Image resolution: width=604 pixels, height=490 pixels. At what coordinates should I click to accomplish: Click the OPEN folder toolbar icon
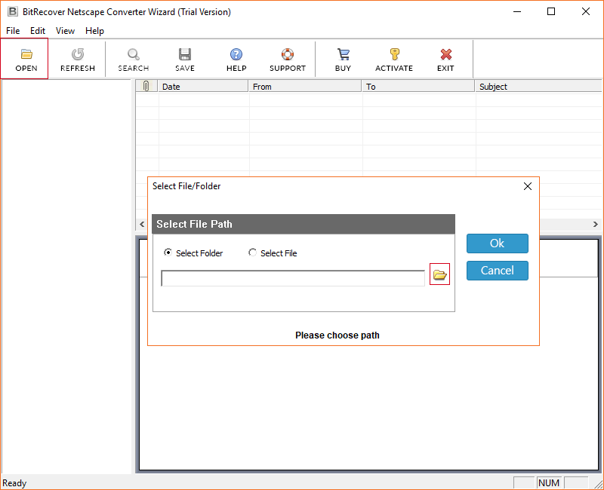[26, 54]
